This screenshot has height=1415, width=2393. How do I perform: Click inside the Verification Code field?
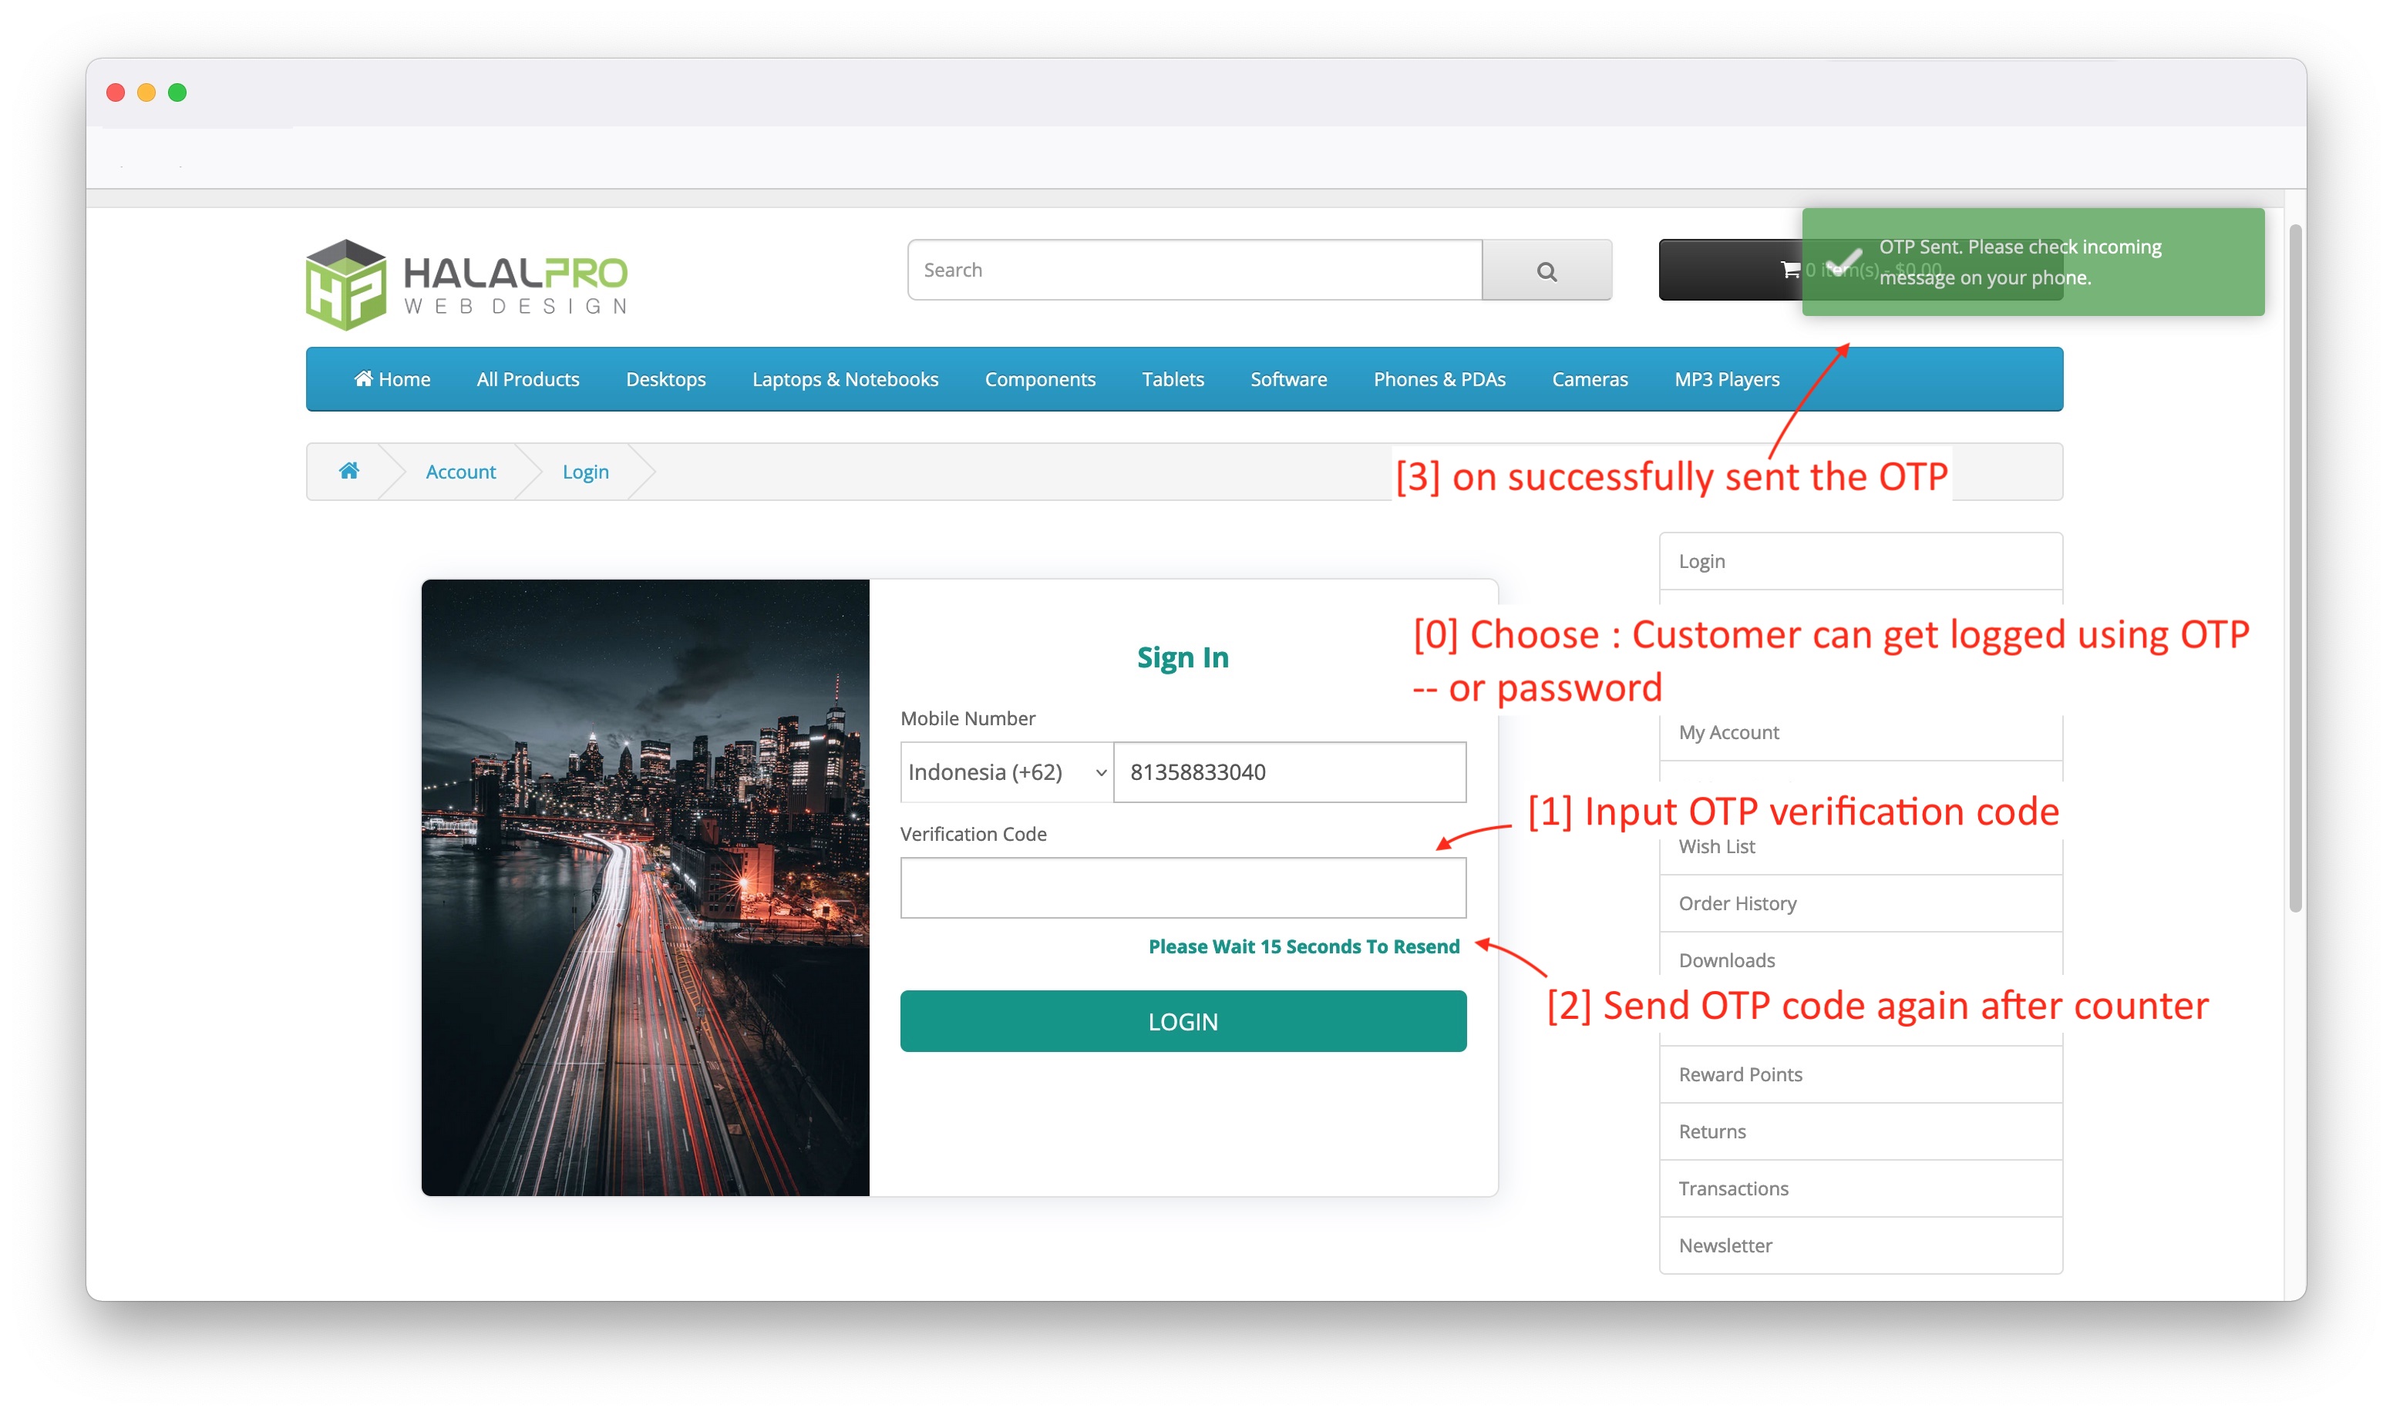[1183, 888]
